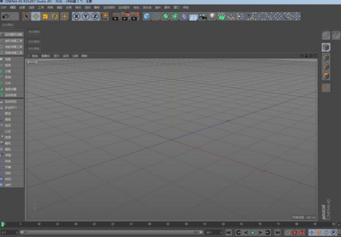This screenshot has width=341, height=237.
Task: Render the active view clapperboard icon
Action: point(116,16)
